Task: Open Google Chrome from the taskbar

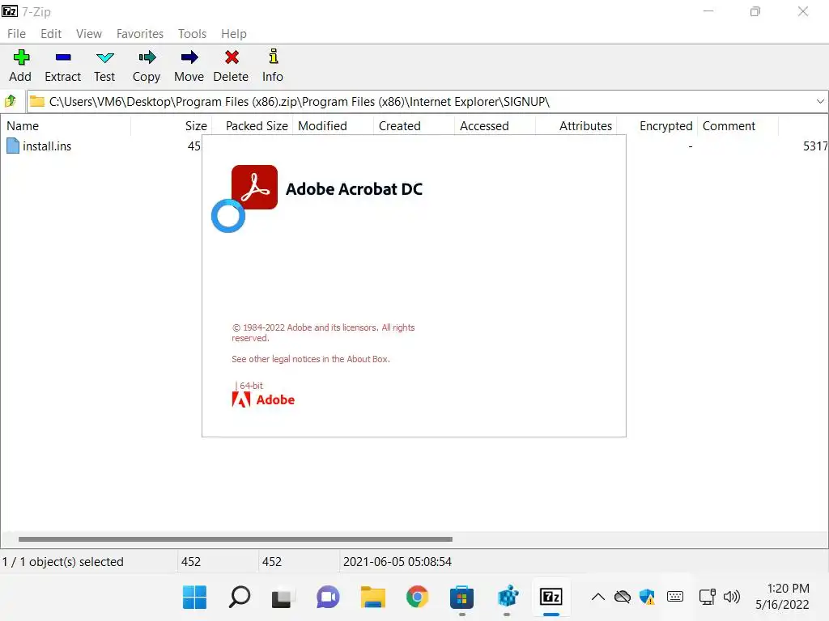Action: coord(417,598)
